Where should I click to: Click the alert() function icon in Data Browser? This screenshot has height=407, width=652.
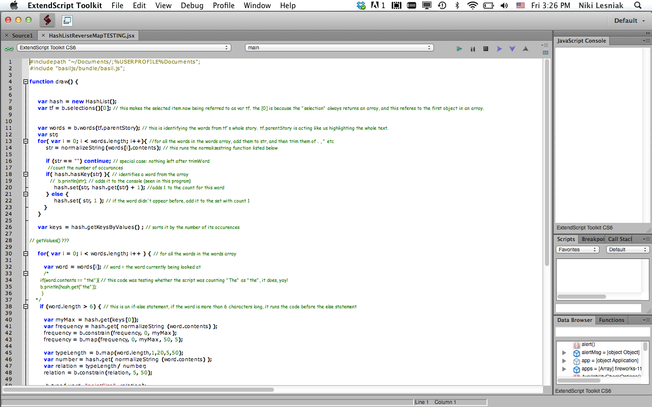tap(577, 345)
